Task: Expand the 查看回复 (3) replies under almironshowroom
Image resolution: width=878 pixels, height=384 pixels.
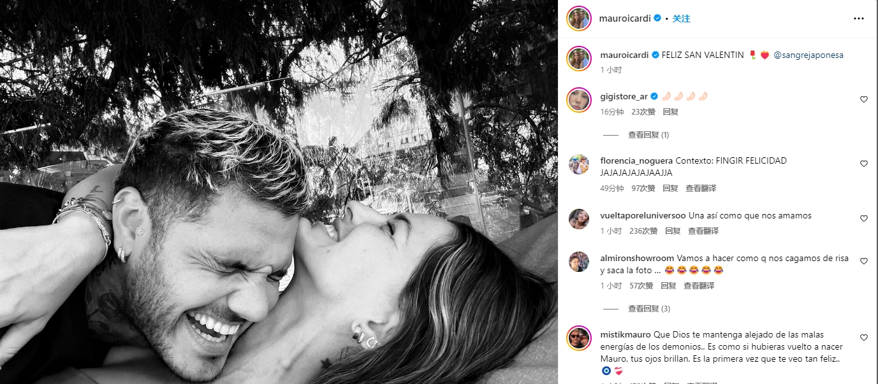Action: click(648, 309)
